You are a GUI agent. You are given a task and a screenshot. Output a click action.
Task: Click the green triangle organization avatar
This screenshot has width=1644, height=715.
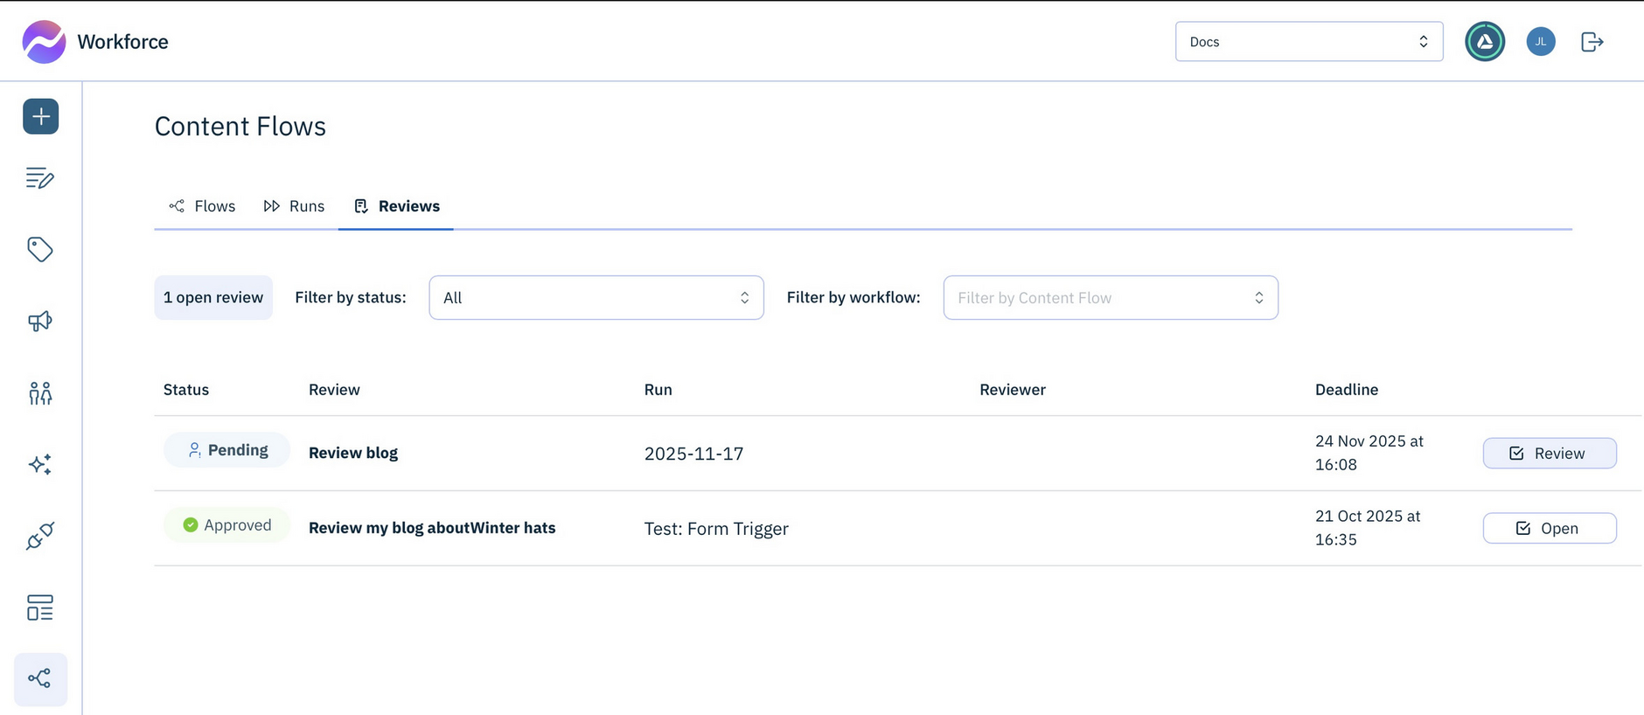click(x=1485, y=42)
